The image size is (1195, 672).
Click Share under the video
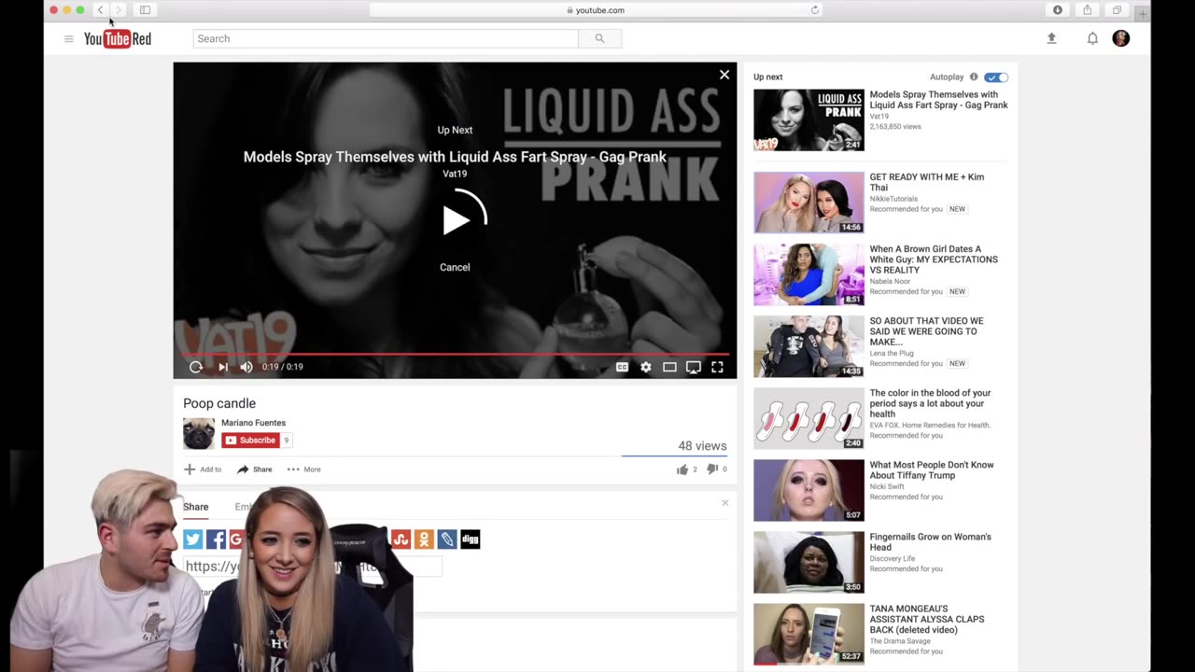tap(255, 469)
